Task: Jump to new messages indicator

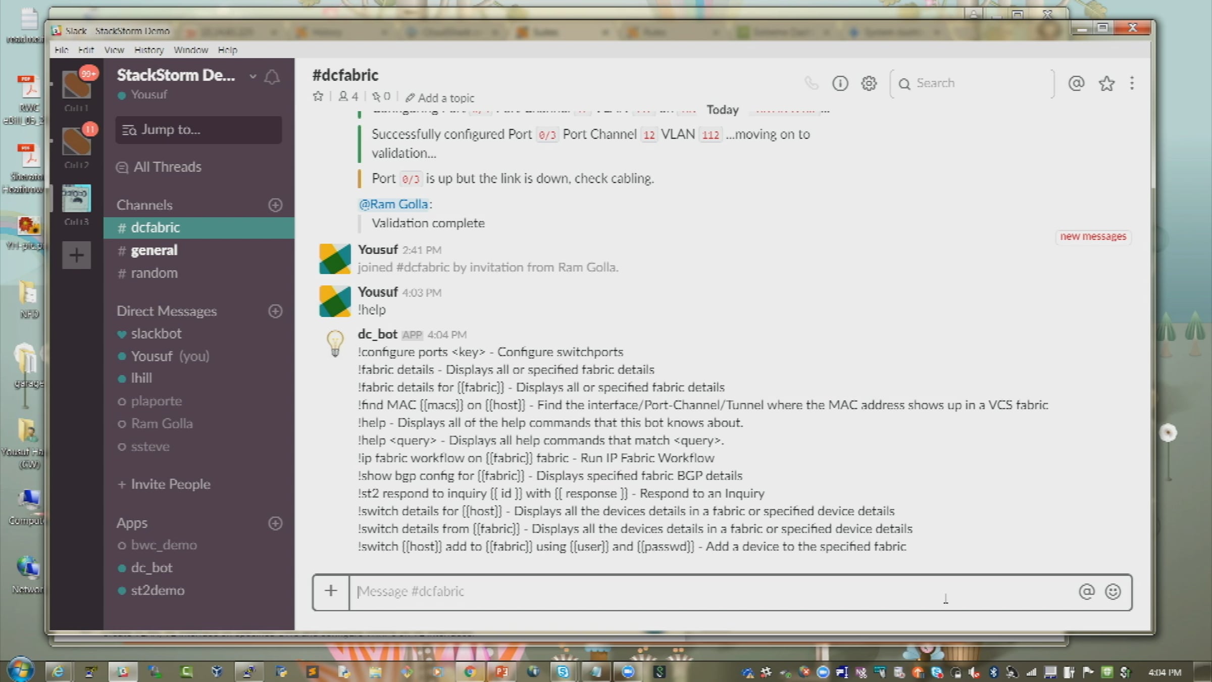Action: tap(1093, 236)
